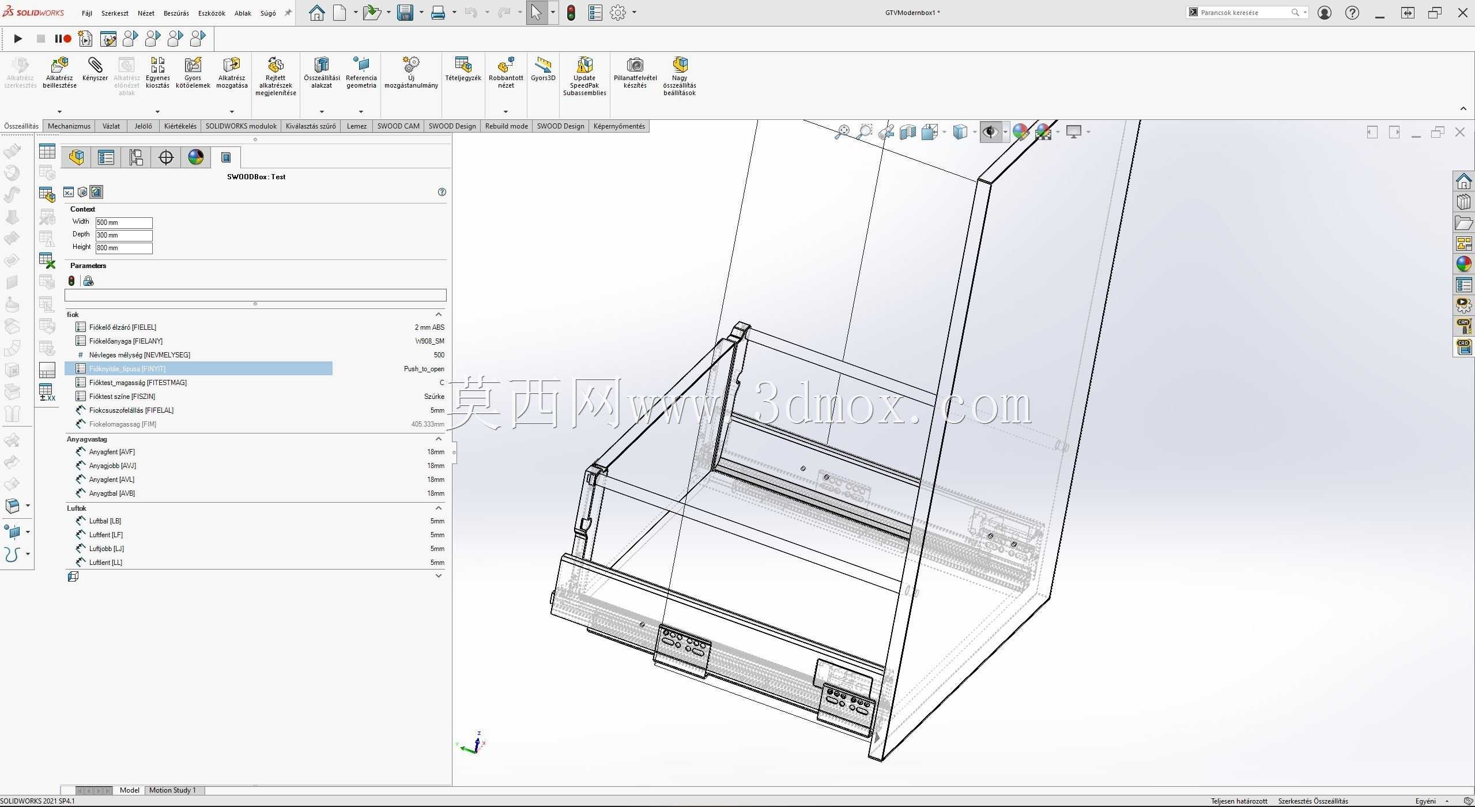Click Alkatrész beillesztése tool
1475x807 pixels.
pos(59,73)
